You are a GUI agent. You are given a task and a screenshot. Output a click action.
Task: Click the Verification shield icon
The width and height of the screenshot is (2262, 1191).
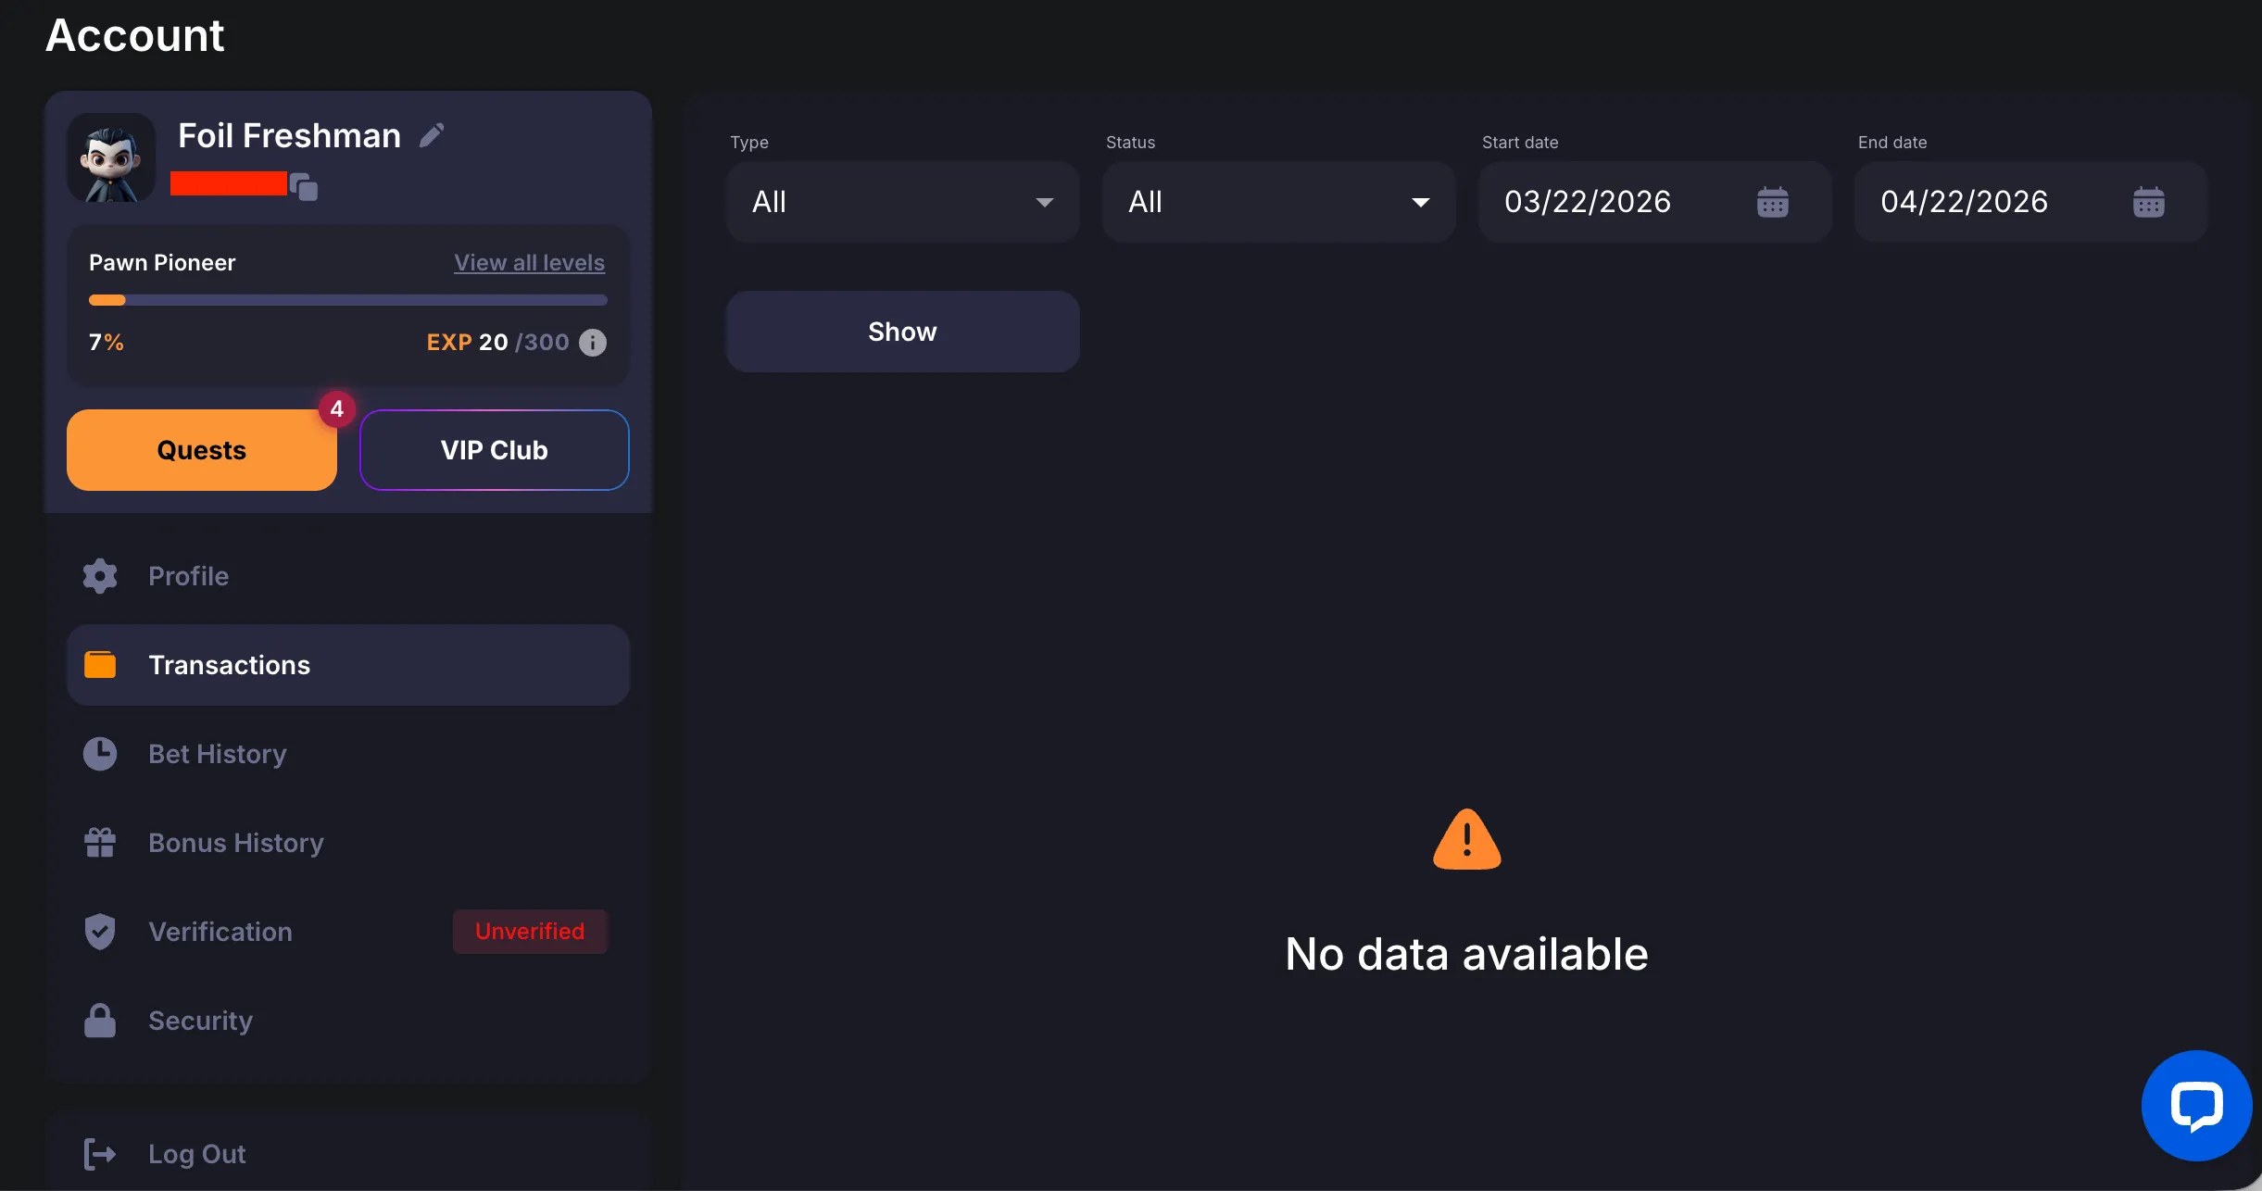[x=100, y=932]
